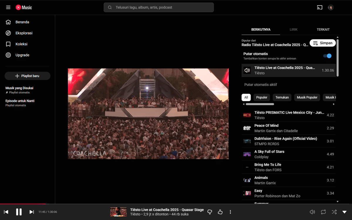The image size is (352, 220).
Task: Go to the previous track
Action: tap(6, 212)
